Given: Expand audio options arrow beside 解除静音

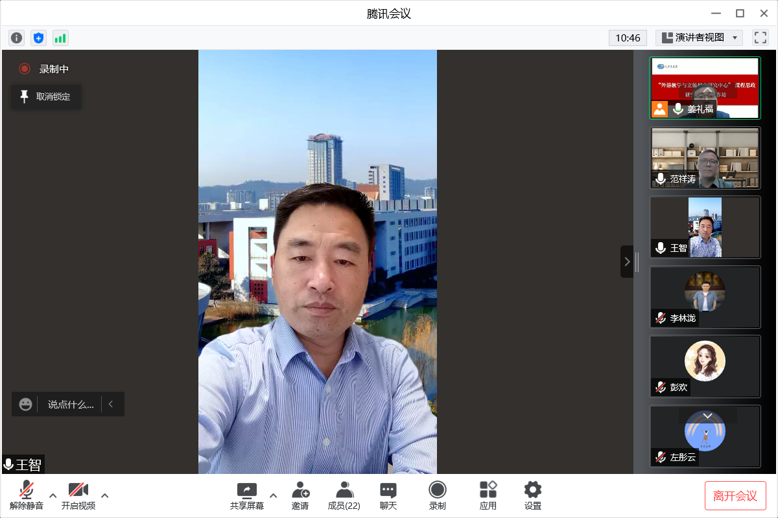Looking at the screenshot, I should (x=53, y=495).
